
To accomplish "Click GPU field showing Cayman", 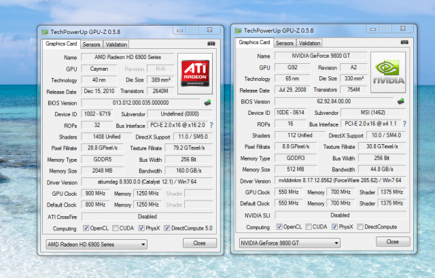I will (99, 69).
